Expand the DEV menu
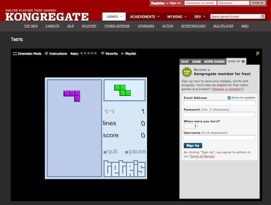 pos(199,17)
